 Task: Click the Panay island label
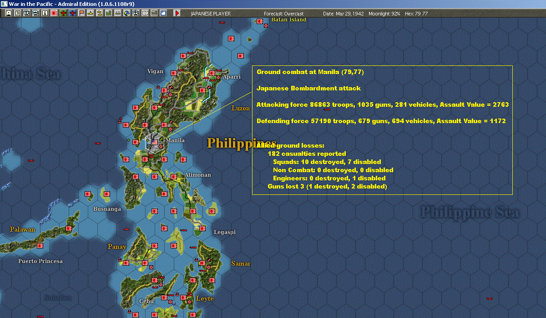[117, 247]
